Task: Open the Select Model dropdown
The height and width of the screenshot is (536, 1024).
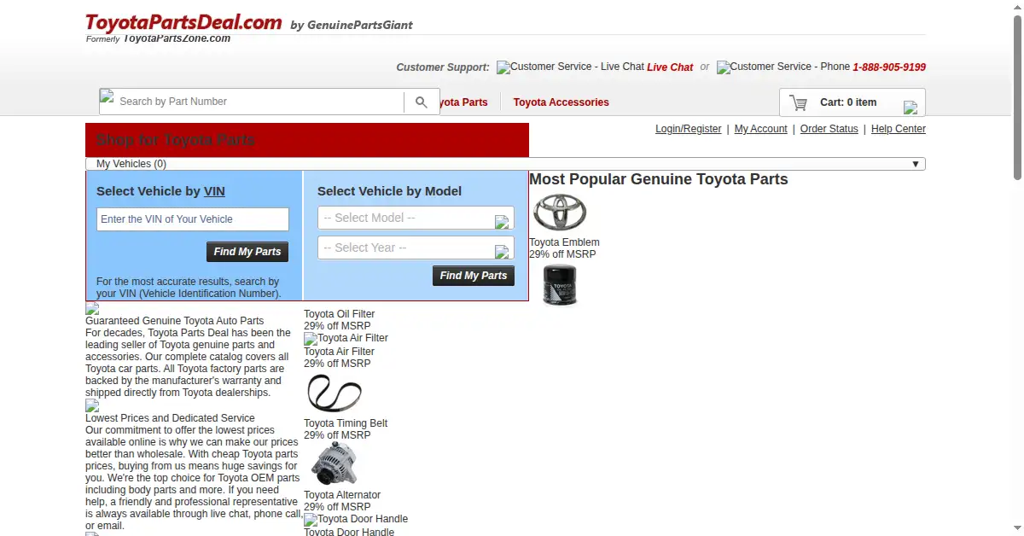Action: click(x=416, y=218)
